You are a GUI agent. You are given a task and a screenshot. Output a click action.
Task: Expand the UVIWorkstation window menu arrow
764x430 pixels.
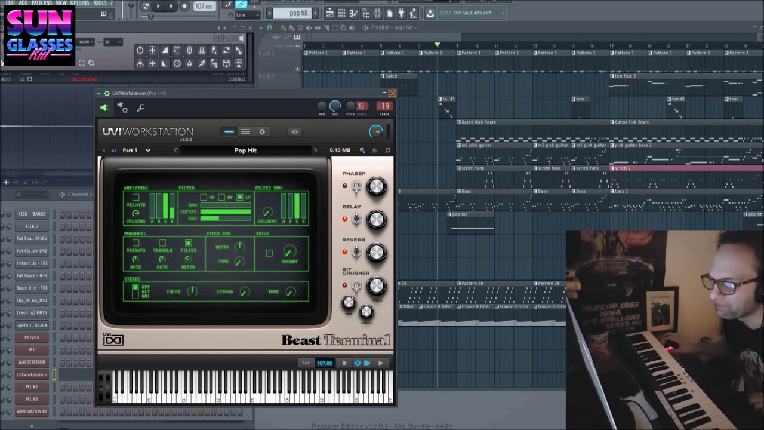99,93
